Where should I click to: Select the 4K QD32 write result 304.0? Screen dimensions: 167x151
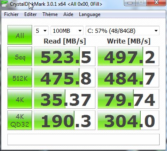[x=128, y=120]
